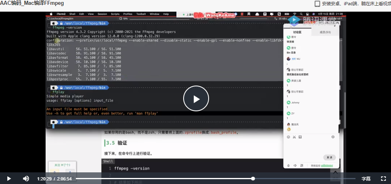Click MJ teacher avatar in chat

pos(289,59)
